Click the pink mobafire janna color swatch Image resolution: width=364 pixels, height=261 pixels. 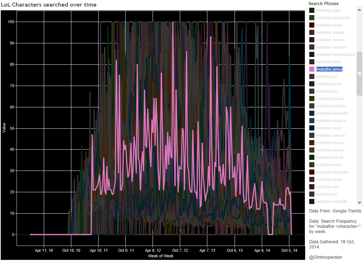coord(312,69)
